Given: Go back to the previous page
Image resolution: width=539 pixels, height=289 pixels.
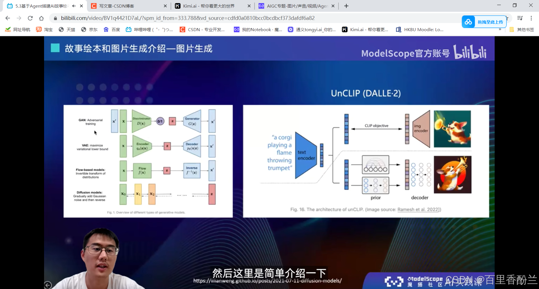Looking at the screenshot, I should click(x=8, y=18).
